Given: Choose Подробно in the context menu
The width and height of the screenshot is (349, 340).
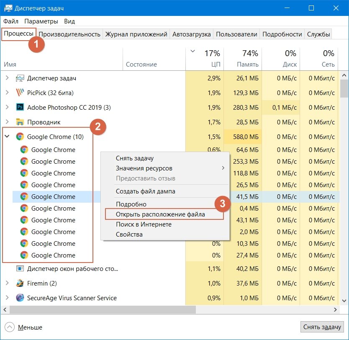Looking at the screenshot, I should click(x=165, y=204).
